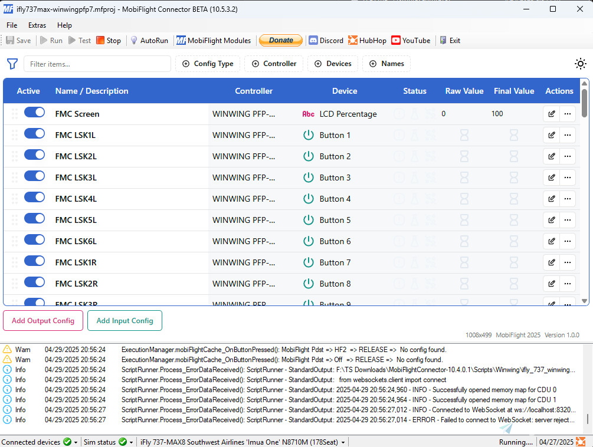
Task: Disable the FMC Screen active toggle
Action: [x=34, y=113]
